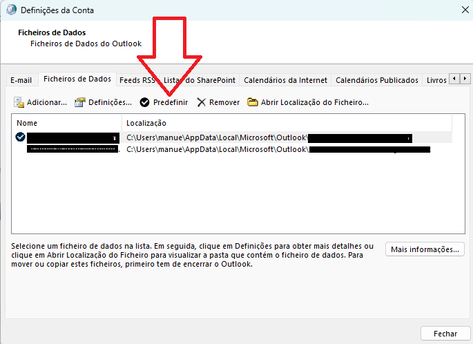Sort by the Nome column header
The height and width of the screenshot is (344, 473).
tap(67, 123)
